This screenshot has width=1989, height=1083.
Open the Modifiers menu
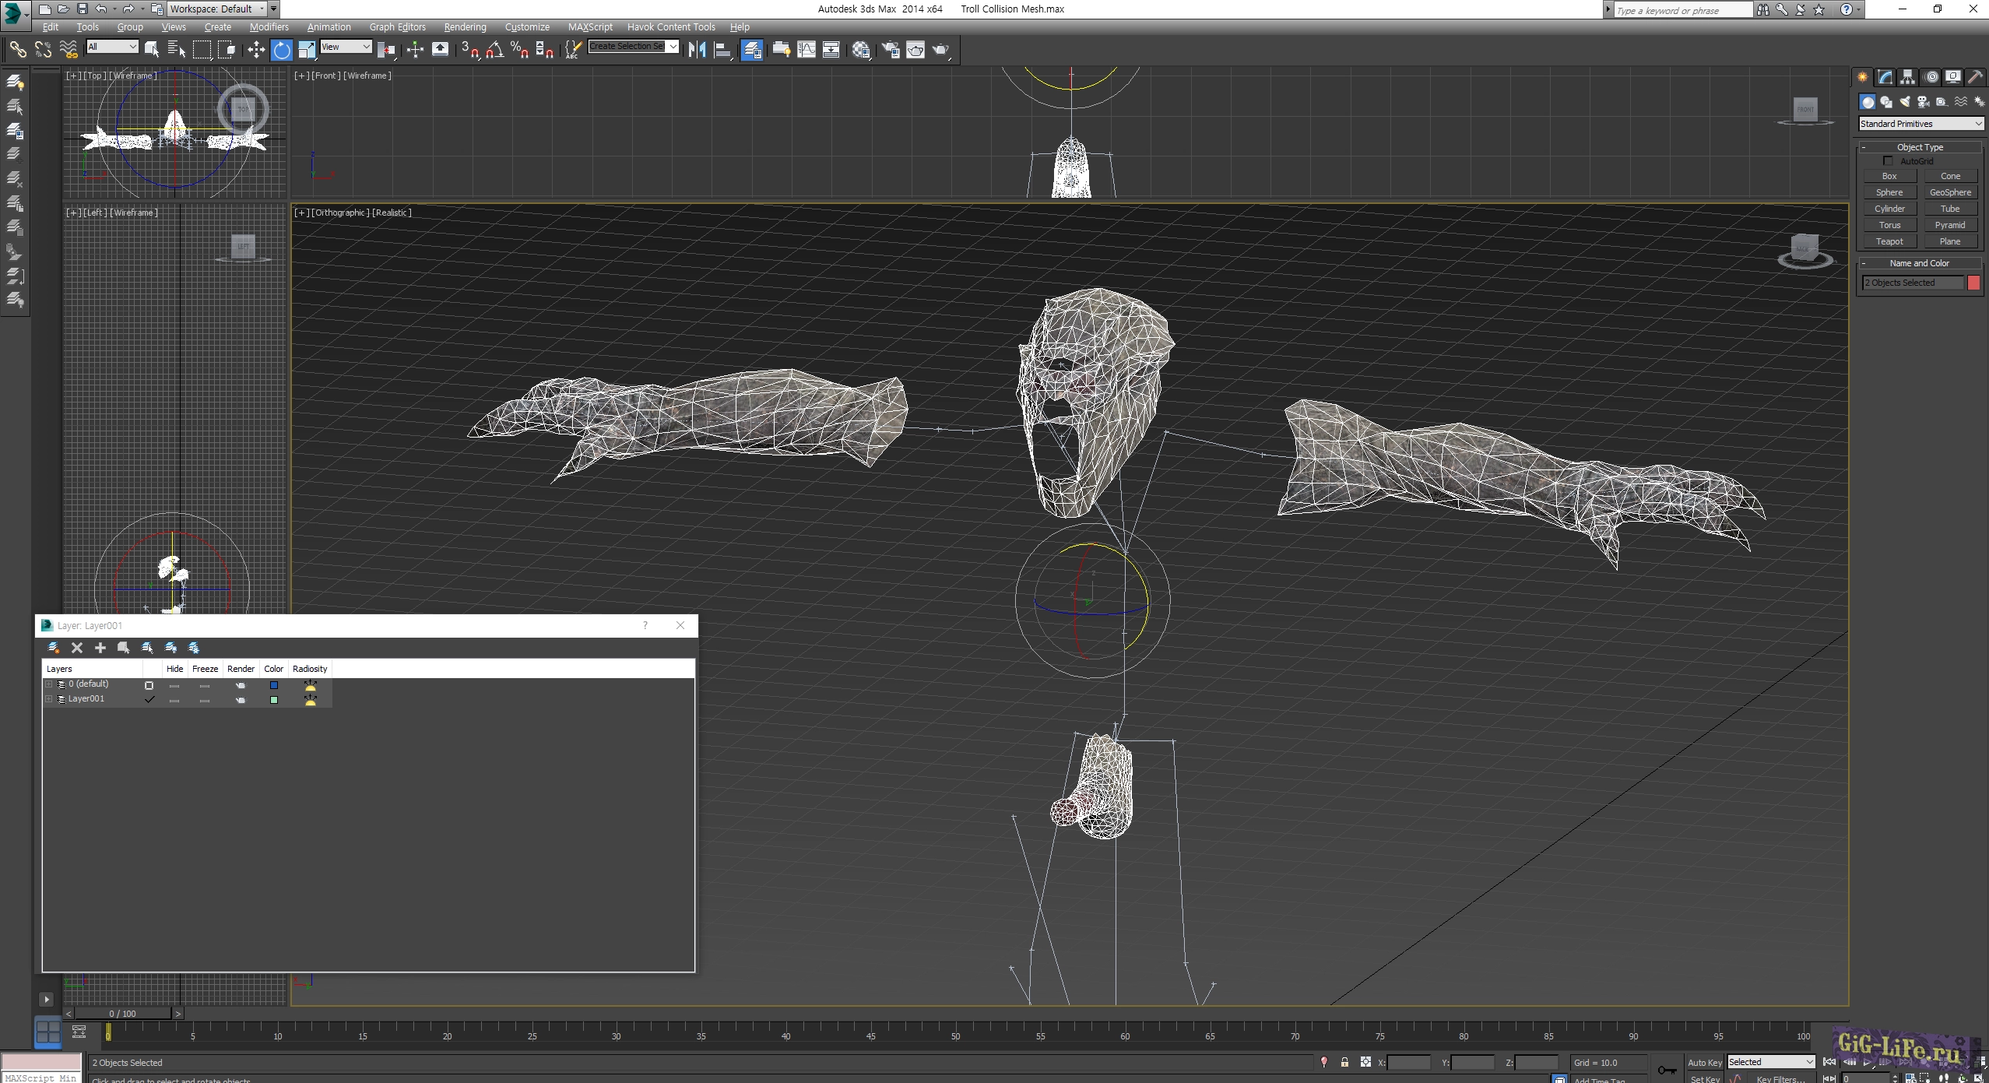[x=269, y=26]
